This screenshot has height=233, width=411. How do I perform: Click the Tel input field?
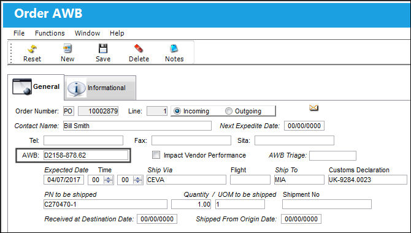(83, 140)
